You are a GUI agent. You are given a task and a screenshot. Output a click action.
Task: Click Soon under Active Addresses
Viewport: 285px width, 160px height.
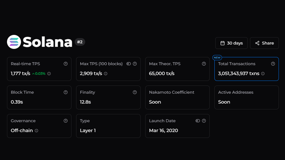(224, 102)
